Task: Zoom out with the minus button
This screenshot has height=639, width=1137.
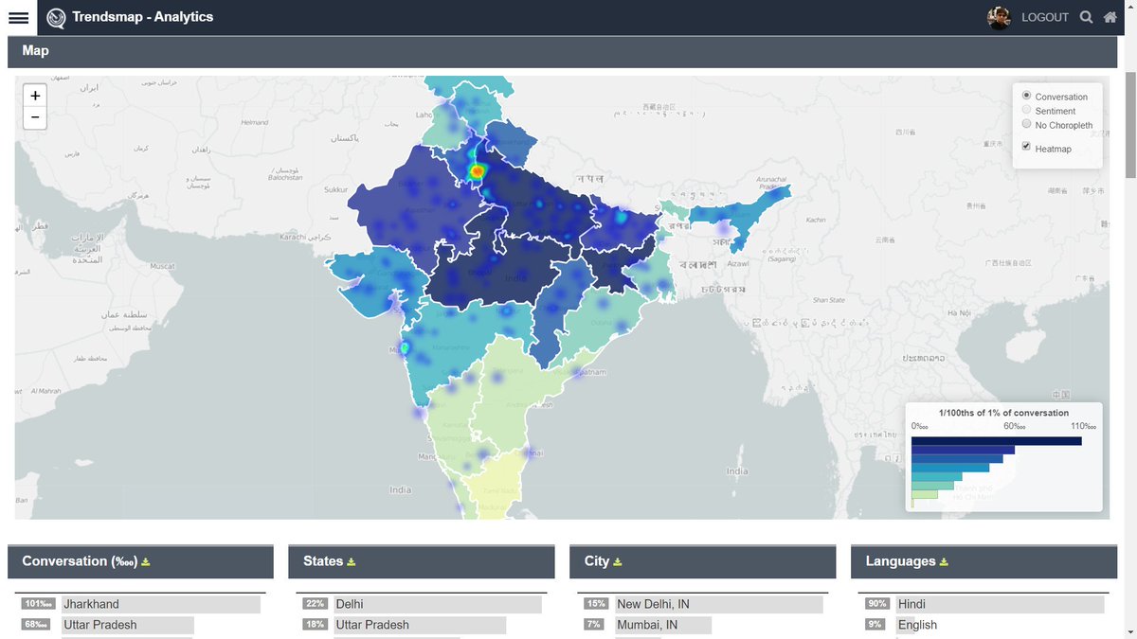Action: click(x=34, y=116)
